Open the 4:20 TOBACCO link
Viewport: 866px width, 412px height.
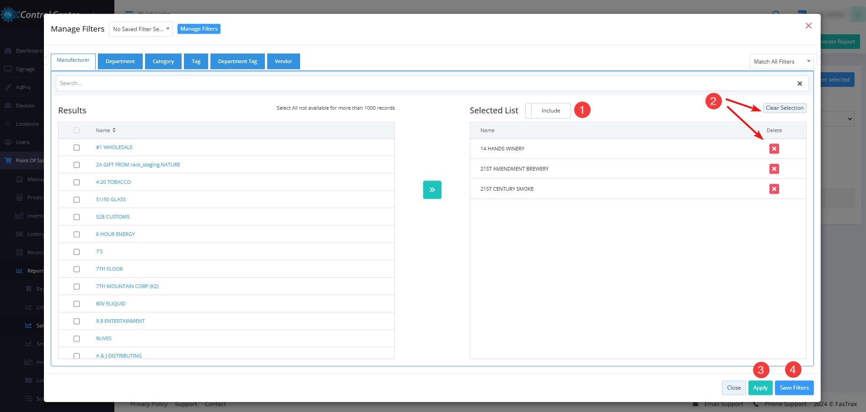113,182
